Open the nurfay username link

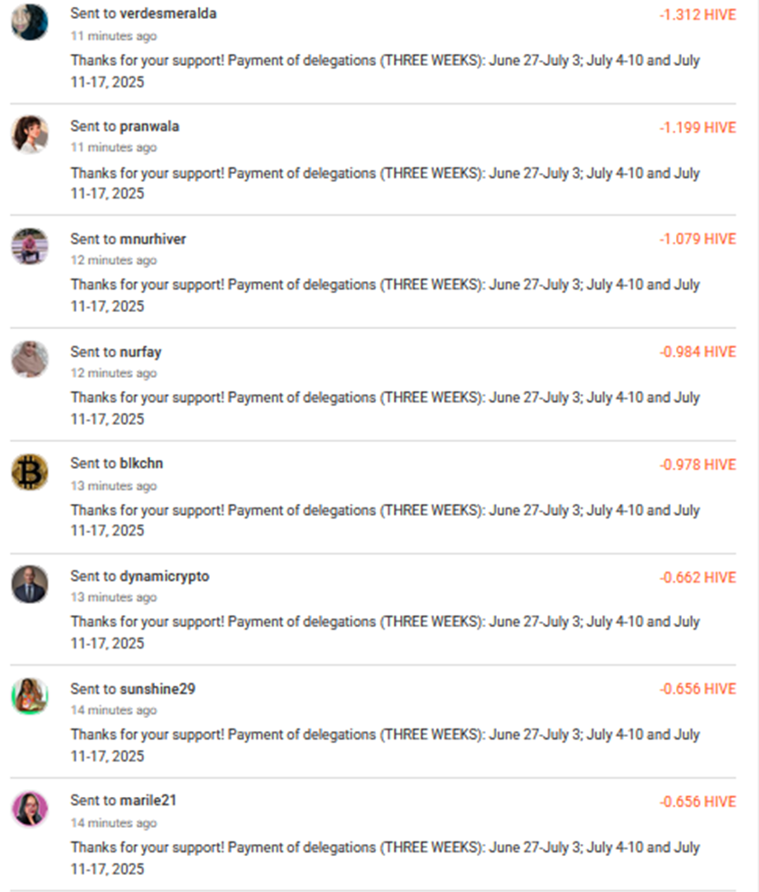pyautogui.click(x=140, y=352)
